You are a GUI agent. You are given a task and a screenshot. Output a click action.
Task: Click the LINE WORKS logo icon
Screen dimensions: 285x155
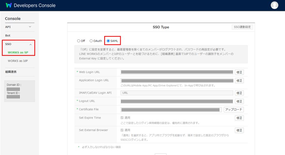[9, 5]
